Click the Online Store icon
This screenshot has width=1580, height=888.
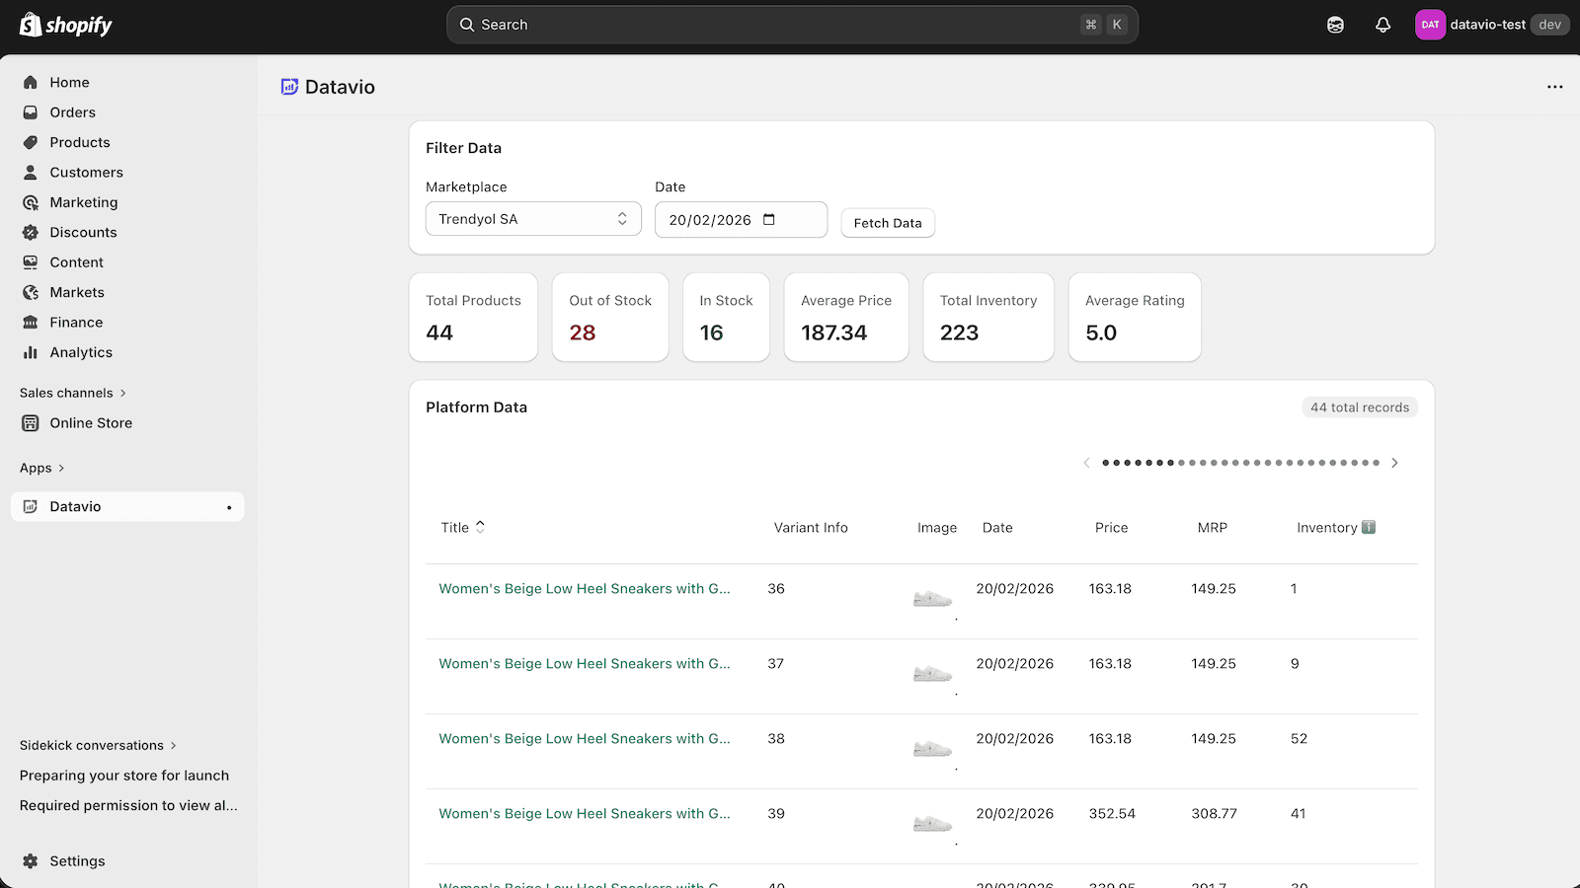[31, 423]
